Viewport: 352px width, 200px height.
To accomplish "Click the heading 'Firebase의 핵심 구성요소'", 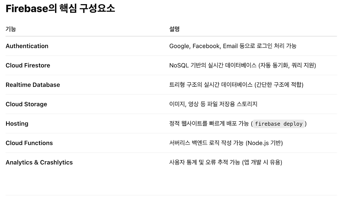I will click(60, 9).
